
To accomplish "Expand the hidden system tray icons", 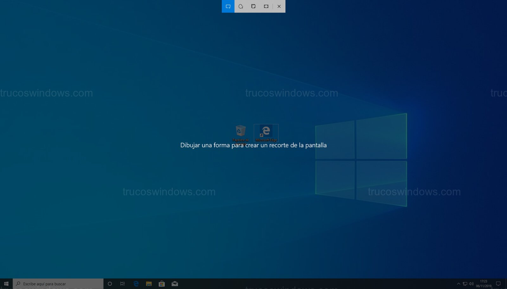I will pos(458,284).
